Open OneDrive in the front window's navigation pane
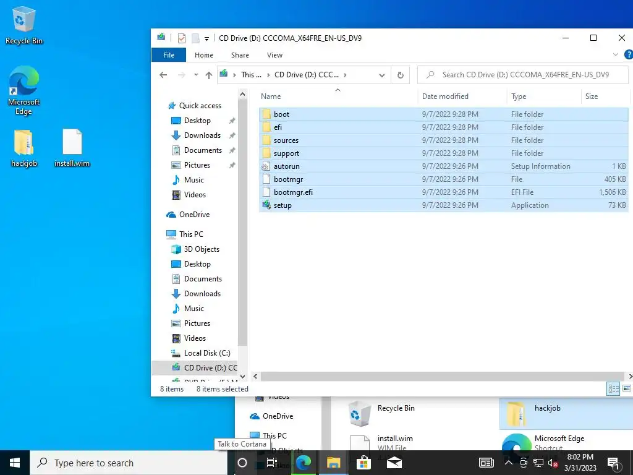Screen dimensions: 633x475 click(x=194, y=215)
